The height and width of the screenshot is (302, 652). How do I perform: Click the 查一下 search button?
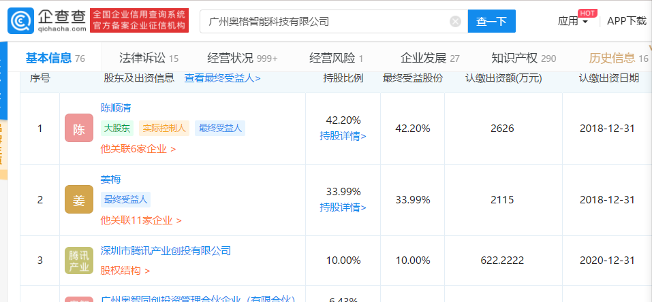491,21
